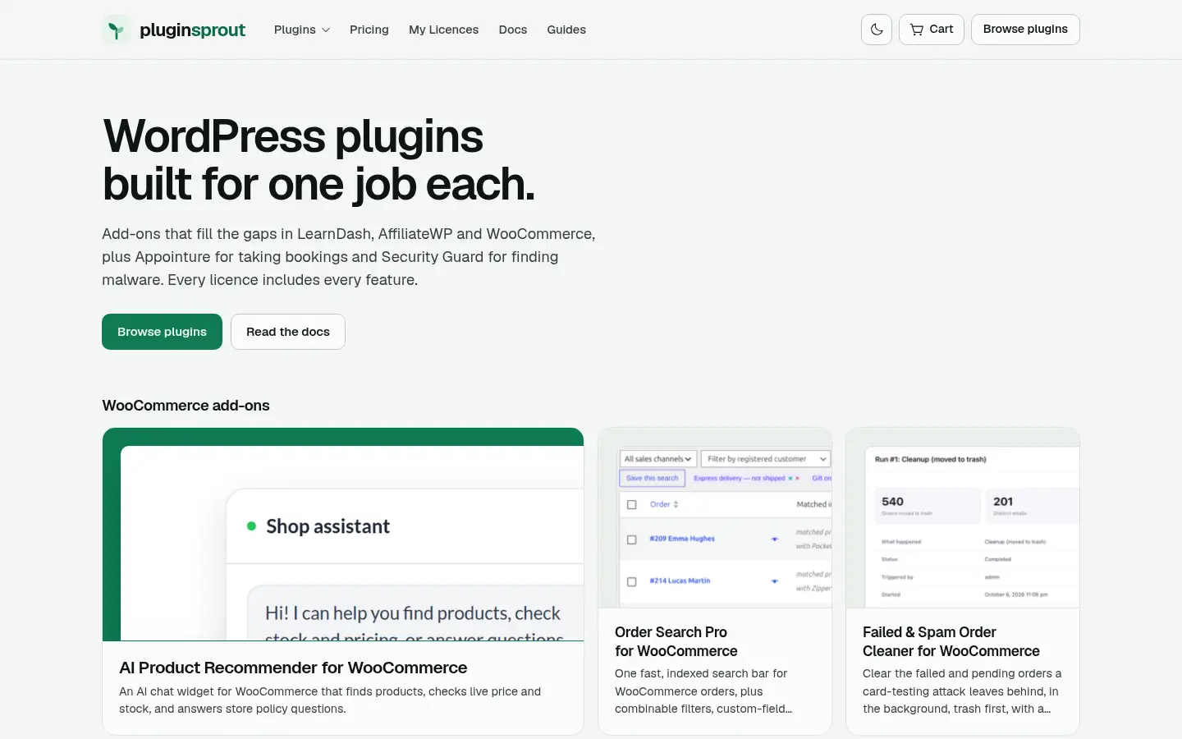Click the green Browse plugins button
Viewport: 1182px width, 739px height.
click(162, 332)
